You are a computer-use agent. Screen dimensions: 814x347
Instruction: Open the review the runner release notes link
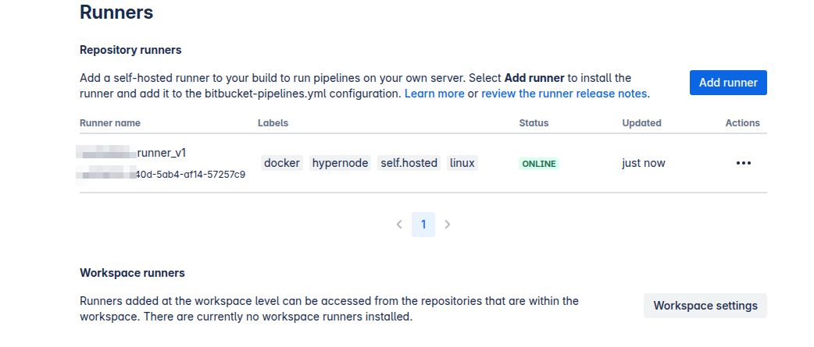click(x=564, y=94)
